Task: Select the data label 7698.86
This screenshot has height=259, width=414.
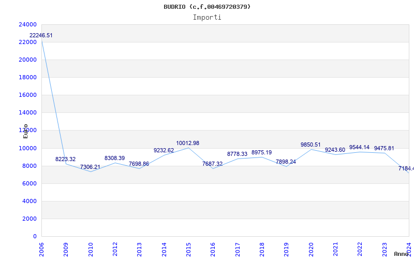Action: [139, 164]
